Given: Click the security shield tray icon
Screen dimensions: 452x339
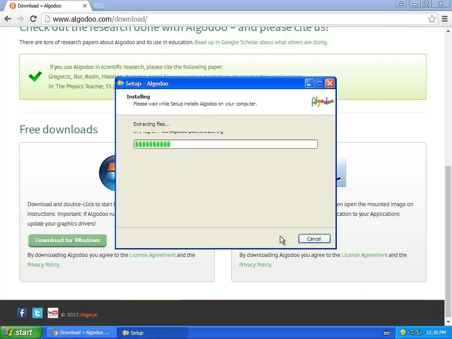Looking at the screenshot, I should click(403, 333).
